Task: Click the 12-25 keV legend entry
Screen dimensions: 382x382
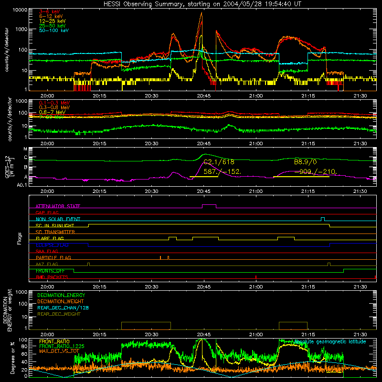Action: coord(52,21)
